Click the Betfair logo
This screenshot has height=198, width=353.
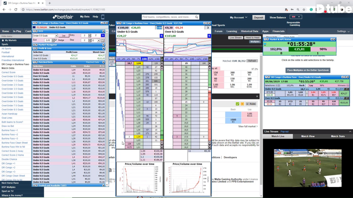[62, 17]
